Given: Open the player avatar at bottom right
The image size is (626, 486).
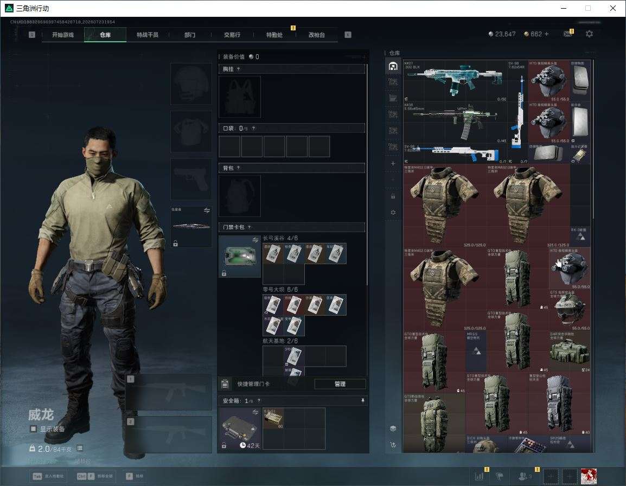Looking at the screenshot, I should point(589,476).
